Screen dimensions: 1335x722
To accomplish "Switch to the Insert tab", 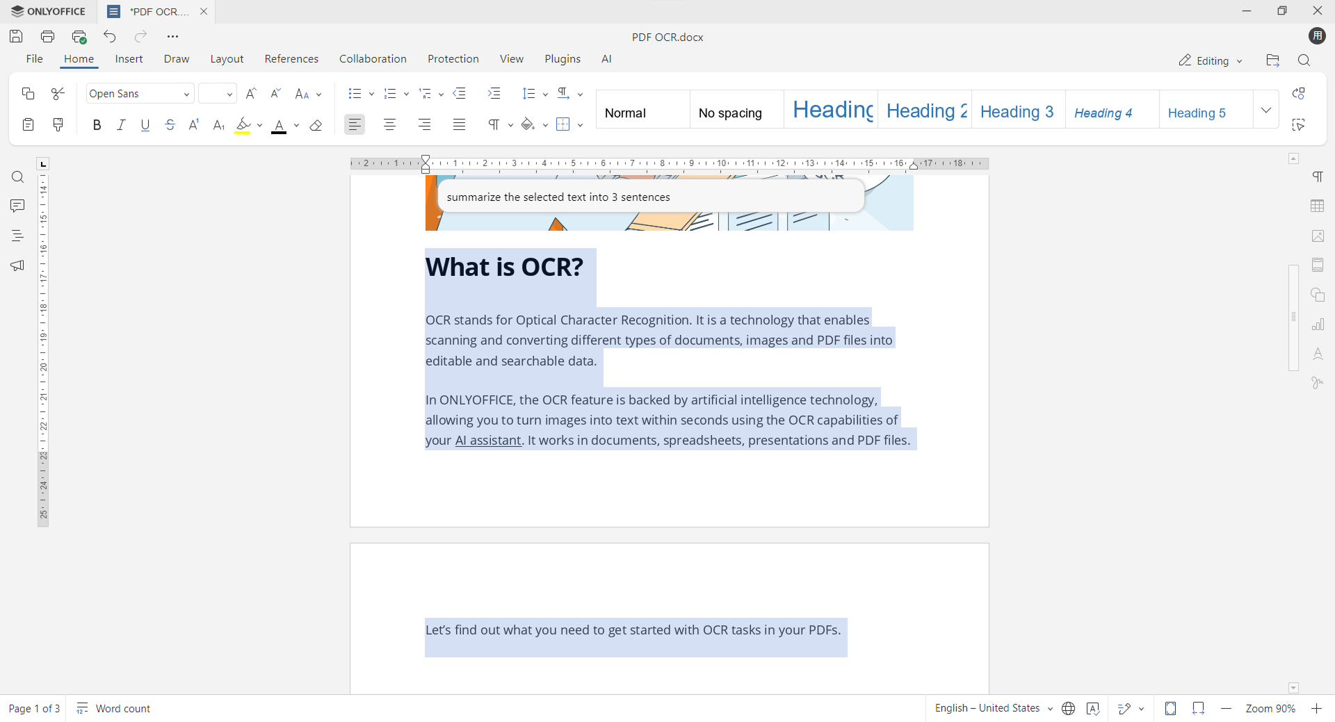I will pyautogui.click(x=129, y=59).
